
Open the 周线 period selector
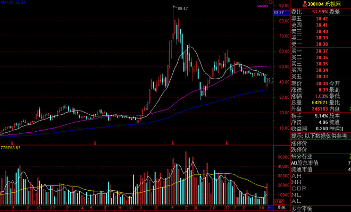coord(281,208)
